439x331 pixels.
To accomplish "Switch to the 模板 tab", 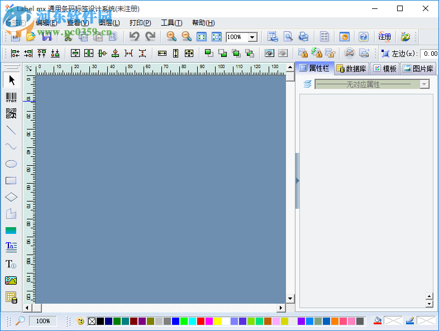I will pos(385,69).
